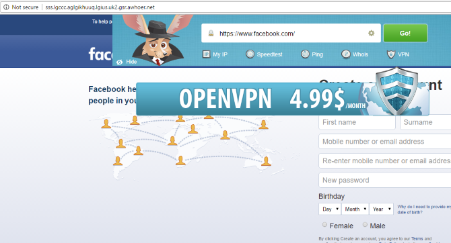This screenshot has height=243, width=451.
Task: Click the Mobile number or email address field
Action: click(x=385, y=142)
